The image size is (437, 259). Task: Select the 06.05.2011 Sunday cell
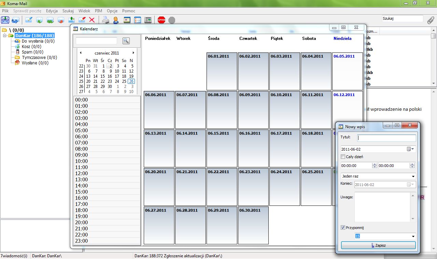348,71
